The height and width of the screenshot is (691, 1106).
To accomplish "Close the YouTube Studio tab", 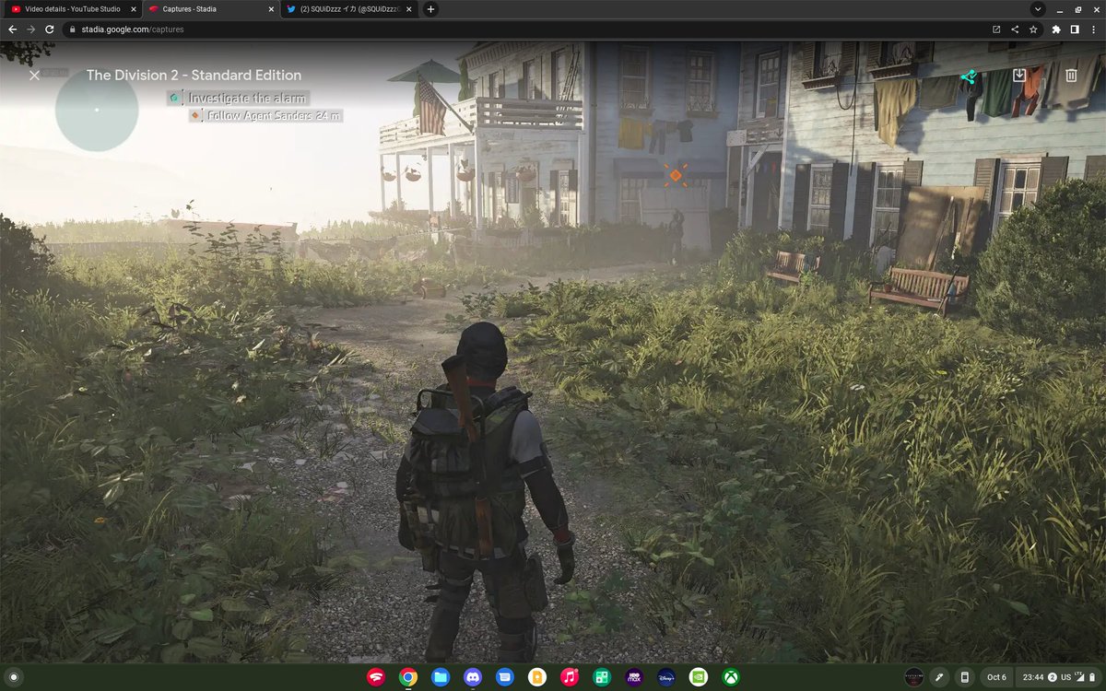I will coord(132,9).
